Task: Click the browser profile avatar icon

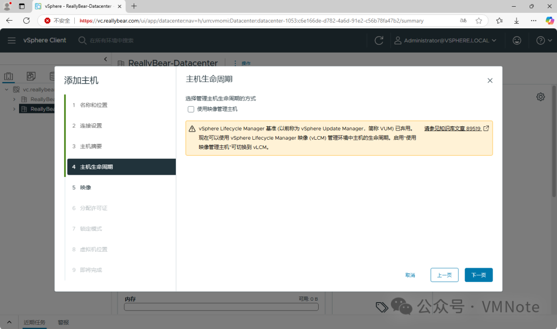Action: (x=7, y=6)
